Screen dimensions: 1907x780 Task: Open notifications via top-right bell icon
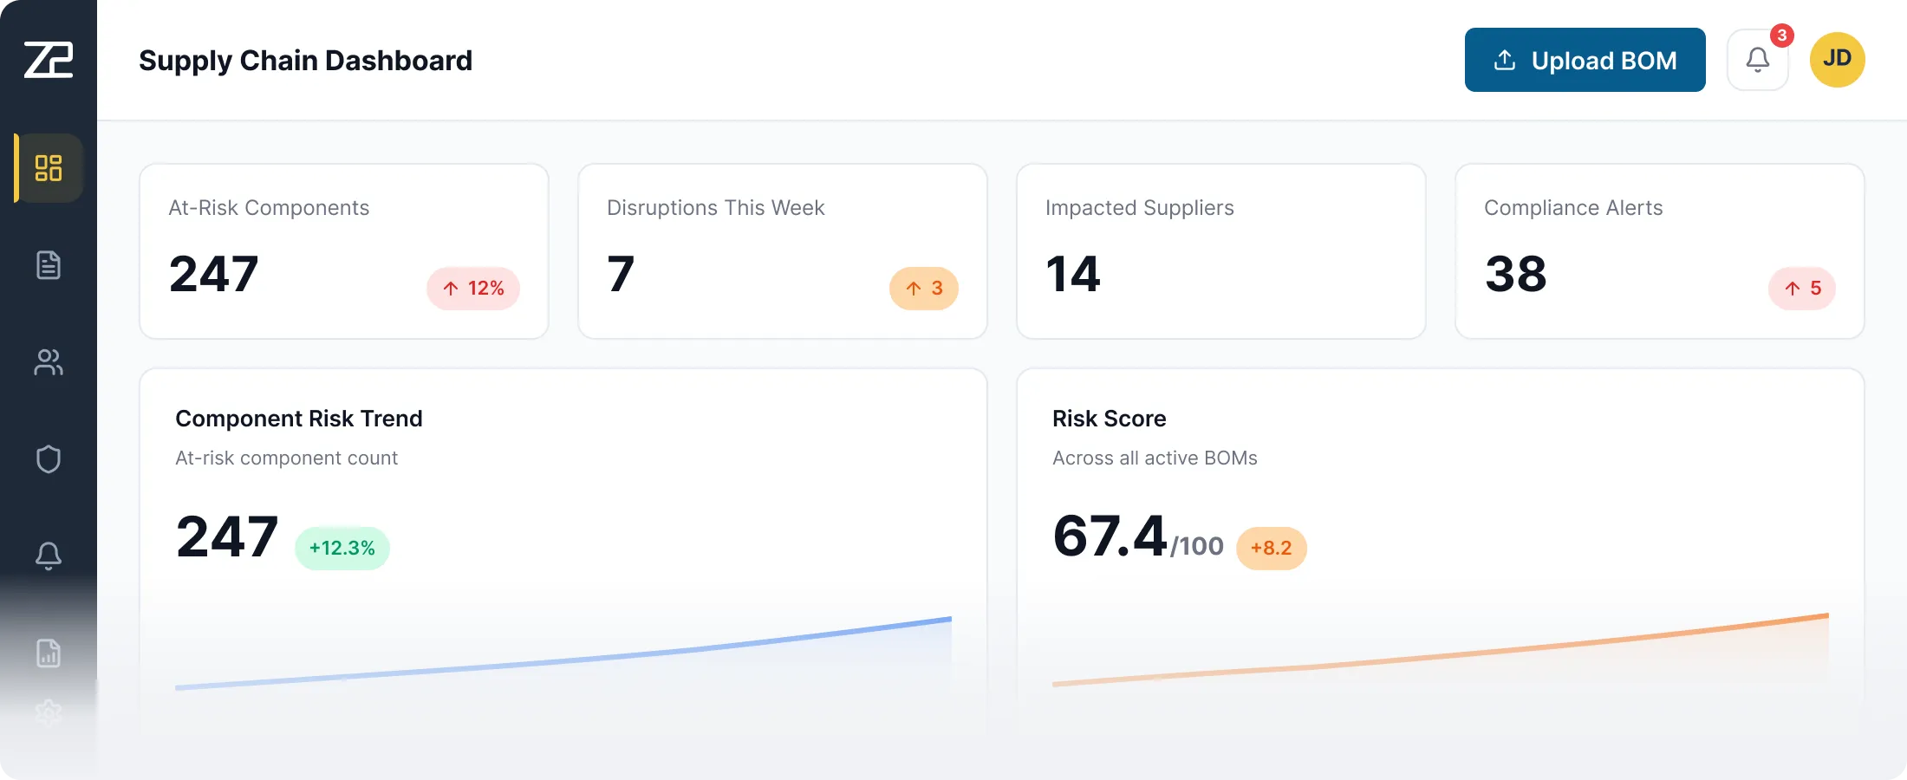pos(1758,59)
